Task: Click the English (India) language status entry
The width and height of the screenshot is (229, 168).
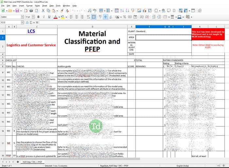Action: pyautogui.click(x=183, y=166)
